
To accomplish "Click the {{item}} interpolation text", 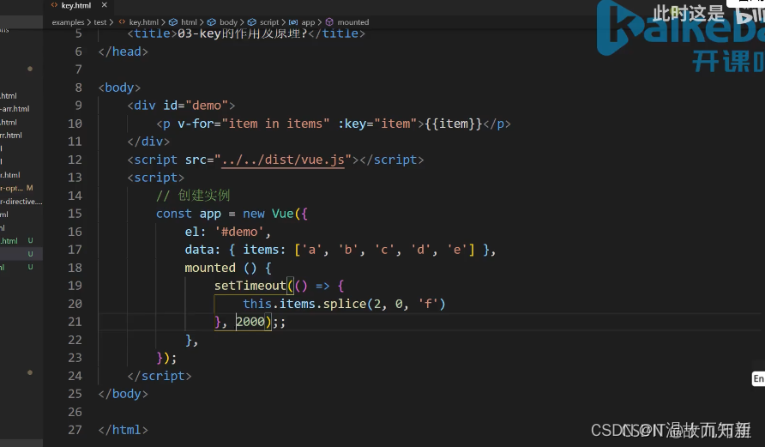I will [x=454, y=124].
